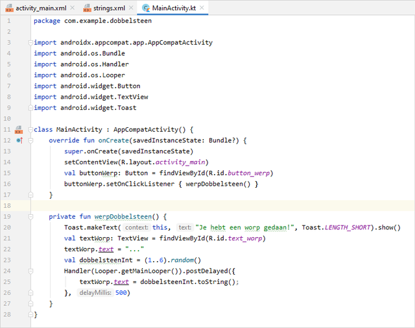Collapse the postDelayed lambda at line 26
Screen dimensions: 415x328
(30, 293)
